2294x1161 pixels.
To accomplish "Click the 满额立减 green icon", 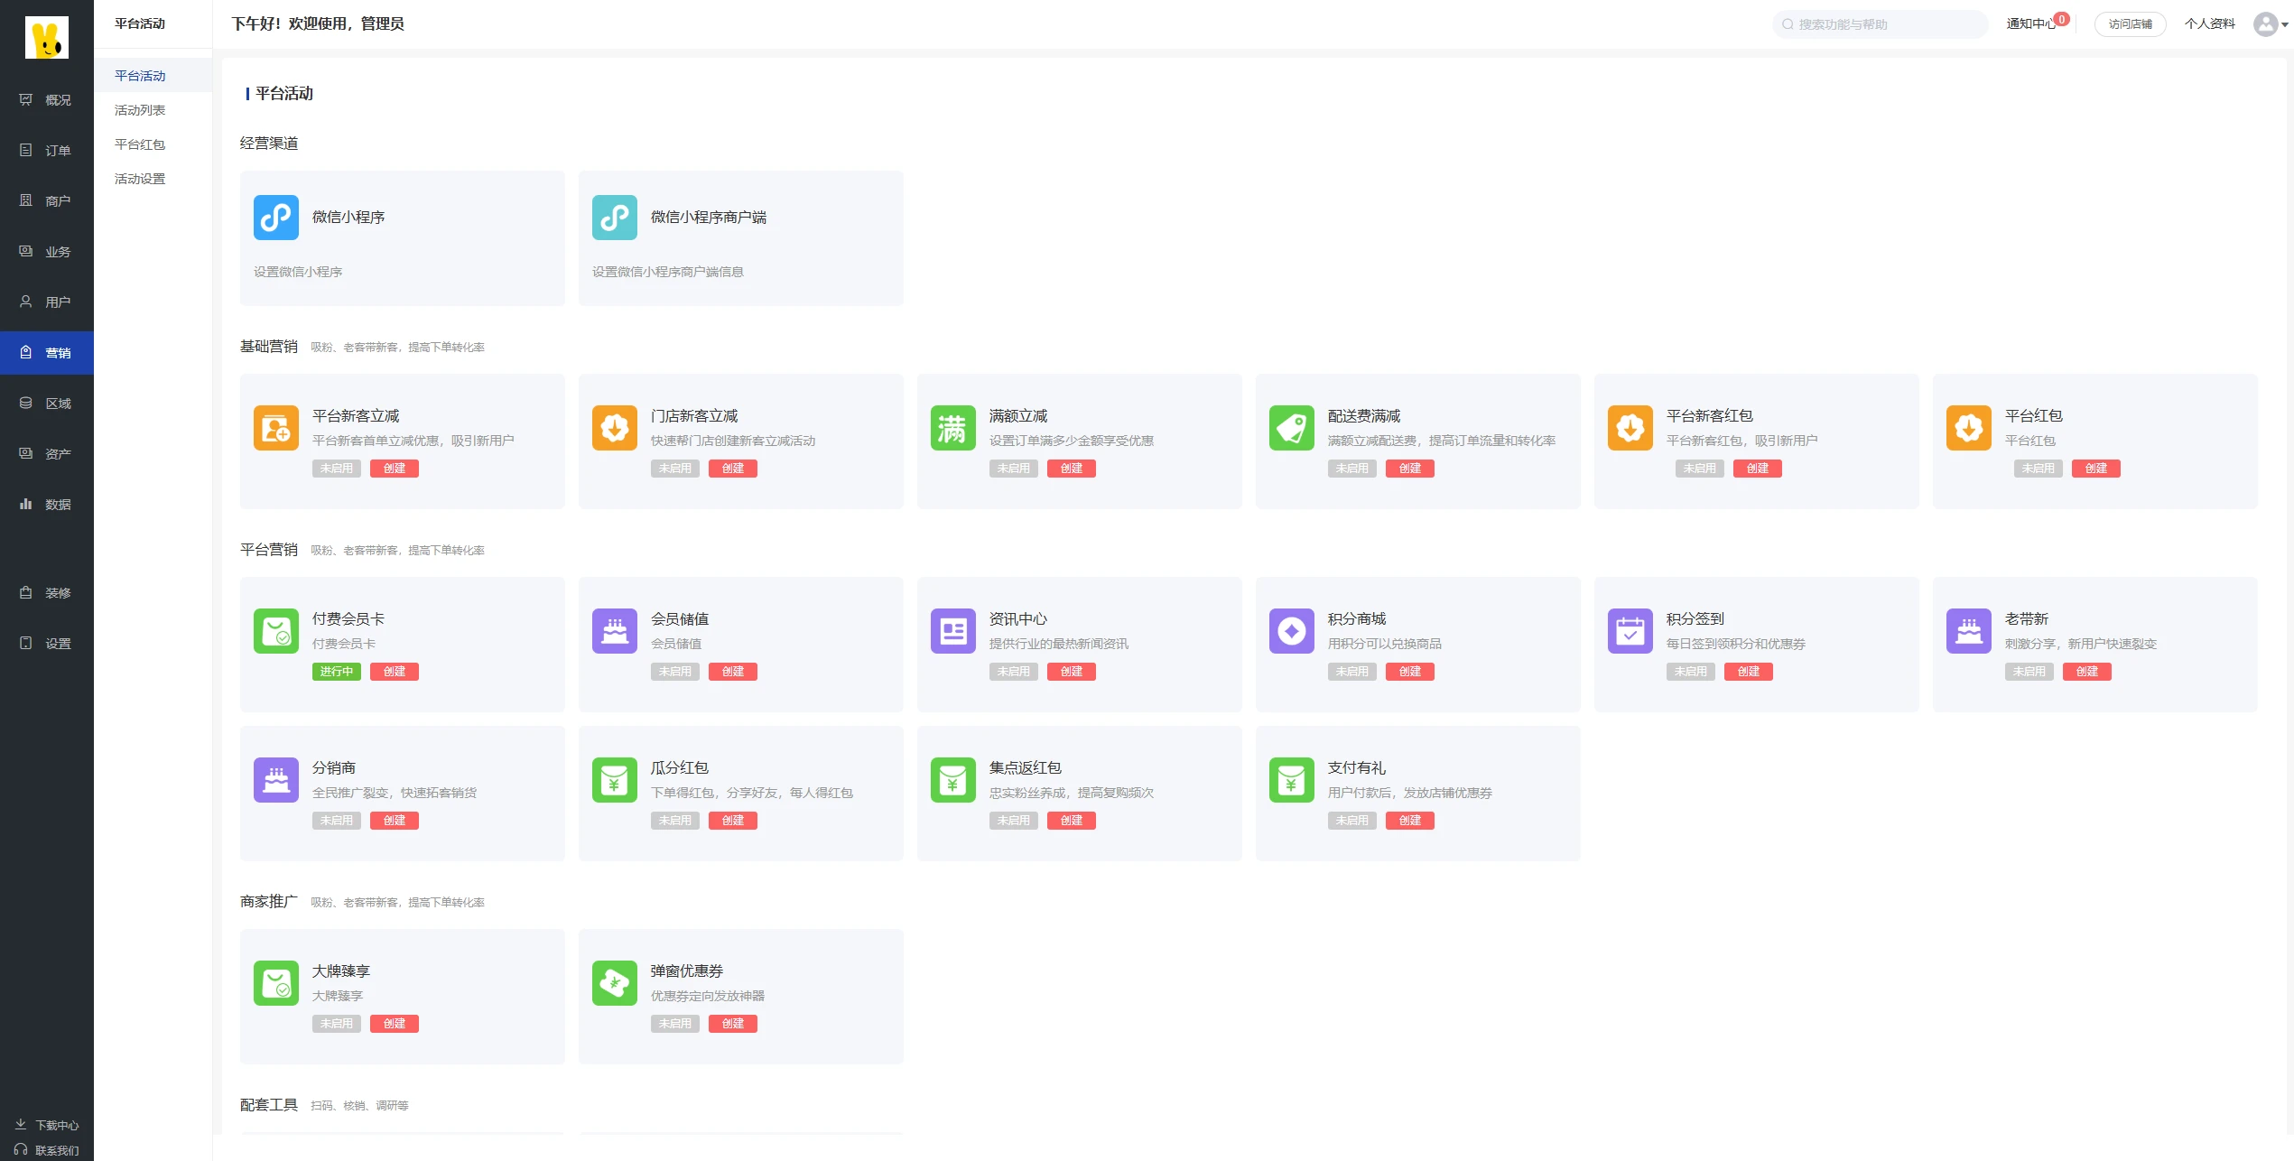I will (x=952, y=428).
